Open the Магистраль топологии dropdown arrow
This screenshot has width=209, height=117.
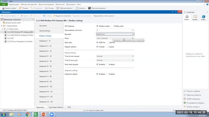(33, 19)
